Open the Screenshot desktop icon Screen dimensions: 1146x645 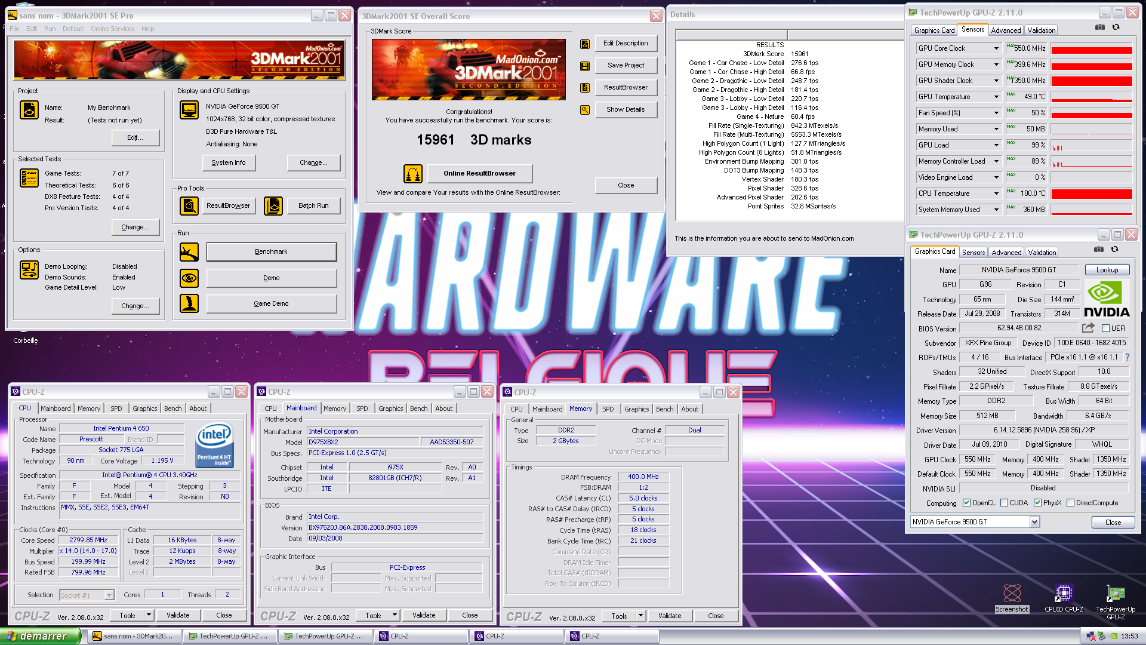1012,598
